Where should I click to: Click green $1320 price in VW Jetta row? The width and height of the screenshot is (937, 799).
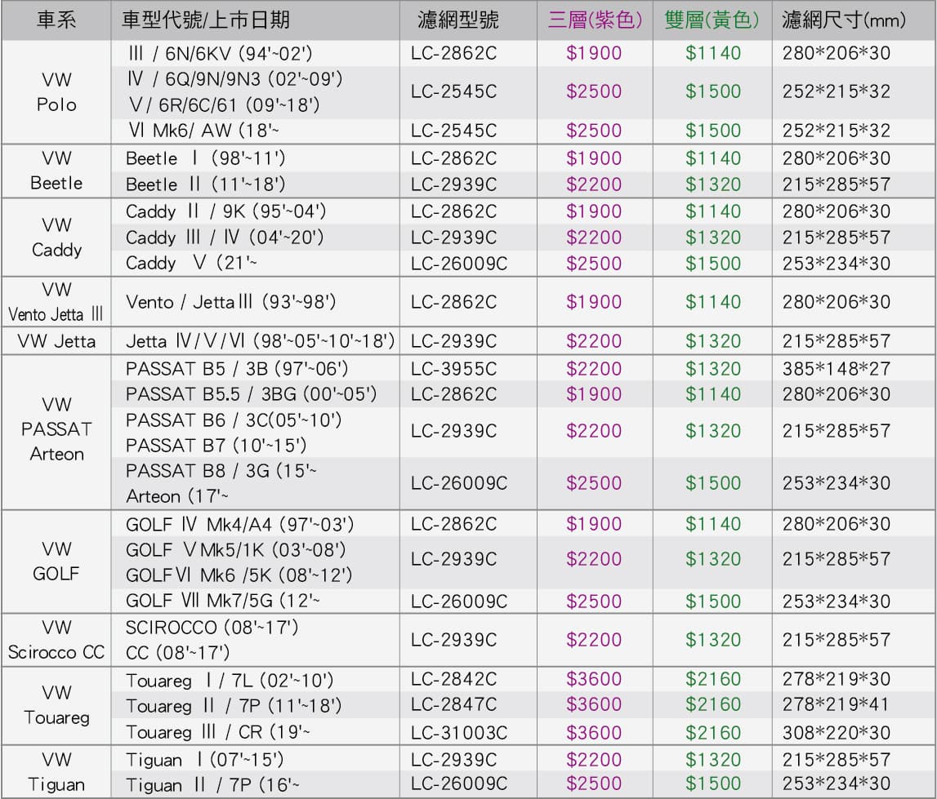point(713,341)
